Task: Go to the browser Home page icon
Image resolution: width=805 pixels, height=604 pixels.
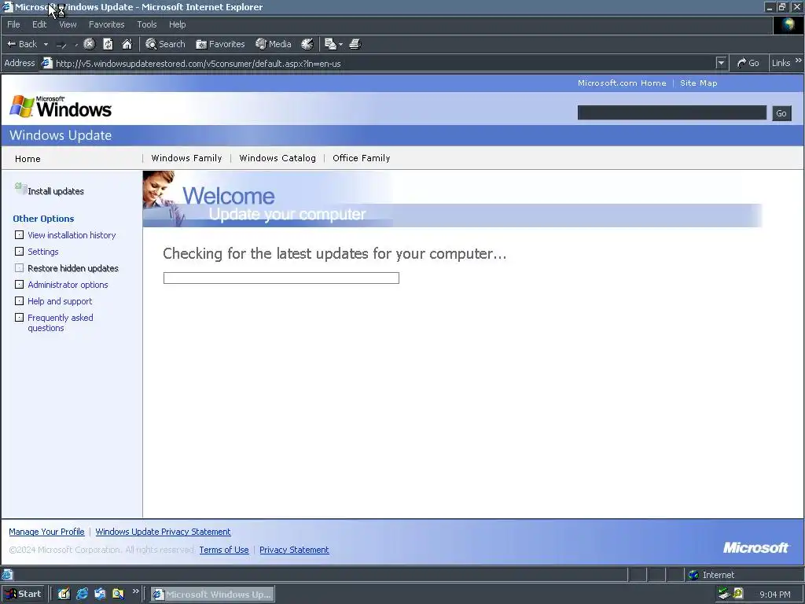Action: (127, 44)
